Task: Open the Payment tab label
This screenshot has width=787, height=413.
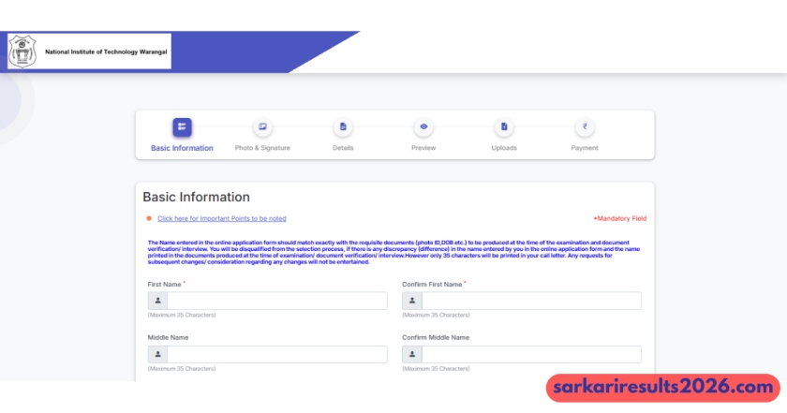Action: tap(585, 148)
